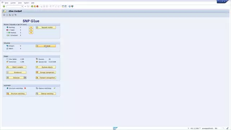Click the icon beside the Glue Cockpit title

(x=4, y=11)
